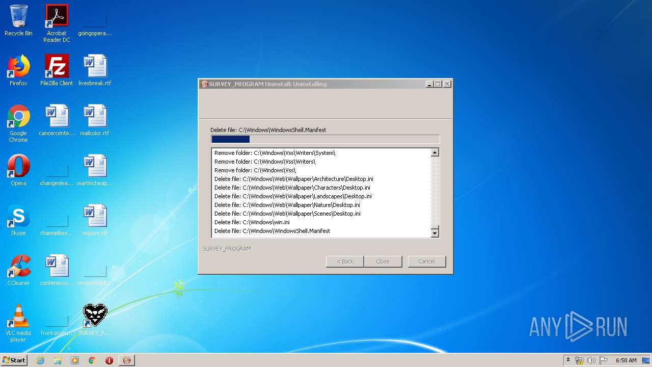Select log row 'Delete file: C:\Windows\win.ini'
Image resolution: width=652 pixels, height=367 pixels.
(321, 222)
